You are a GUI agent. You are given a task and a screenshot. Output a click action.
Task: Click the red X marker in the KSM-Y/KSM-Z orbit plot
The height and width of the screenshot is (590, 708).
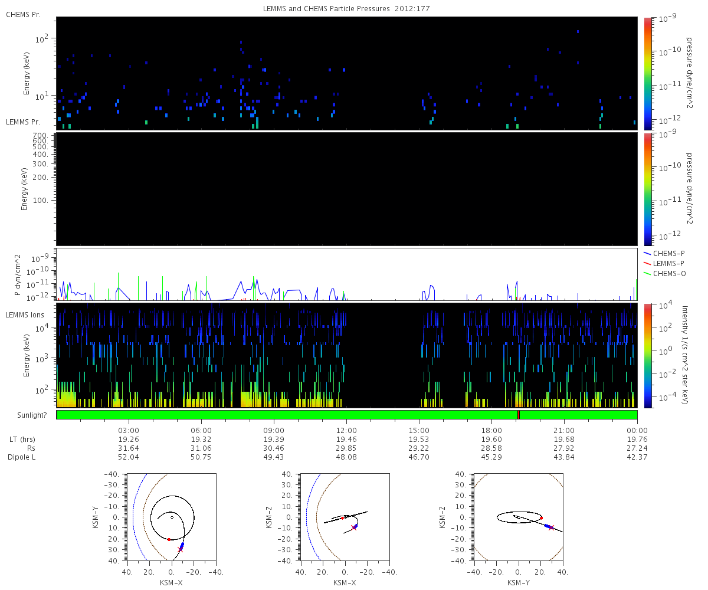(x=551, y=527)
